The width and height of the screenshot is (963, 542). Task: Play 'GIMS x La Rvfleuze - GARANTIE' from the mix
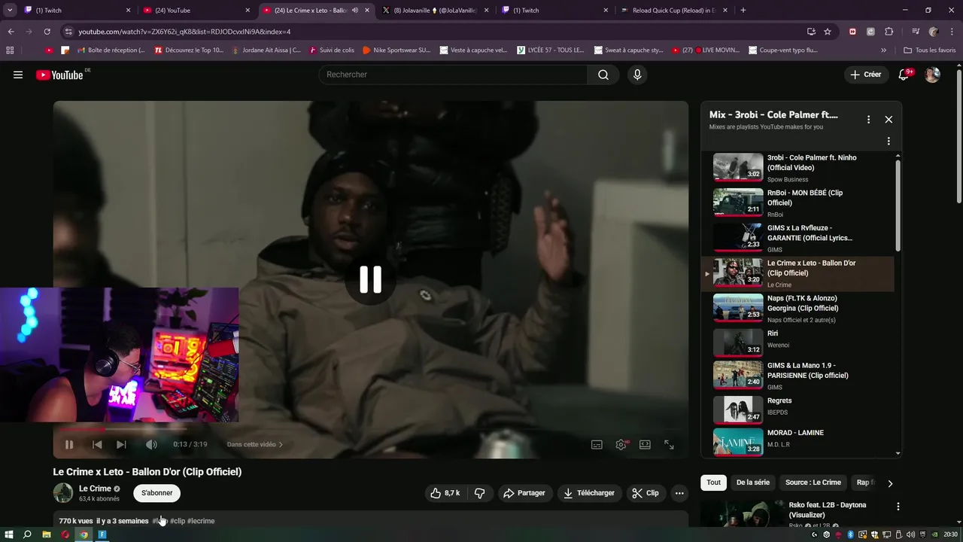click(797, 238)
